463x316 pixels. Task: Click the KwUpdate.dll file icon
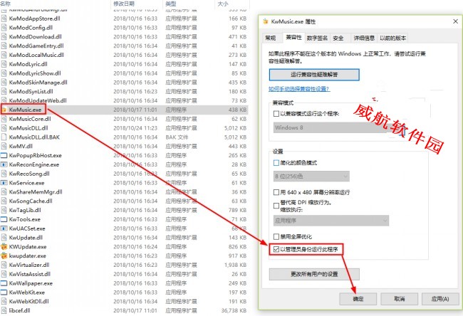coord(4,238)
